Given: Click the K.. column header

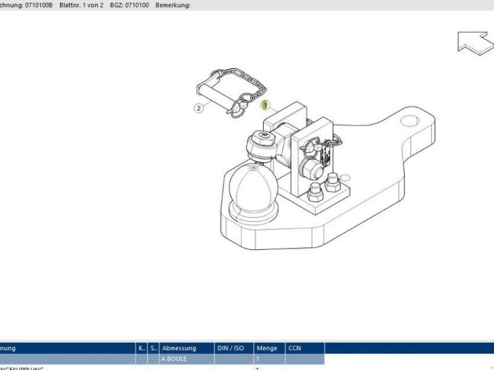Looking at the screenshot, I should pos(142,348).
